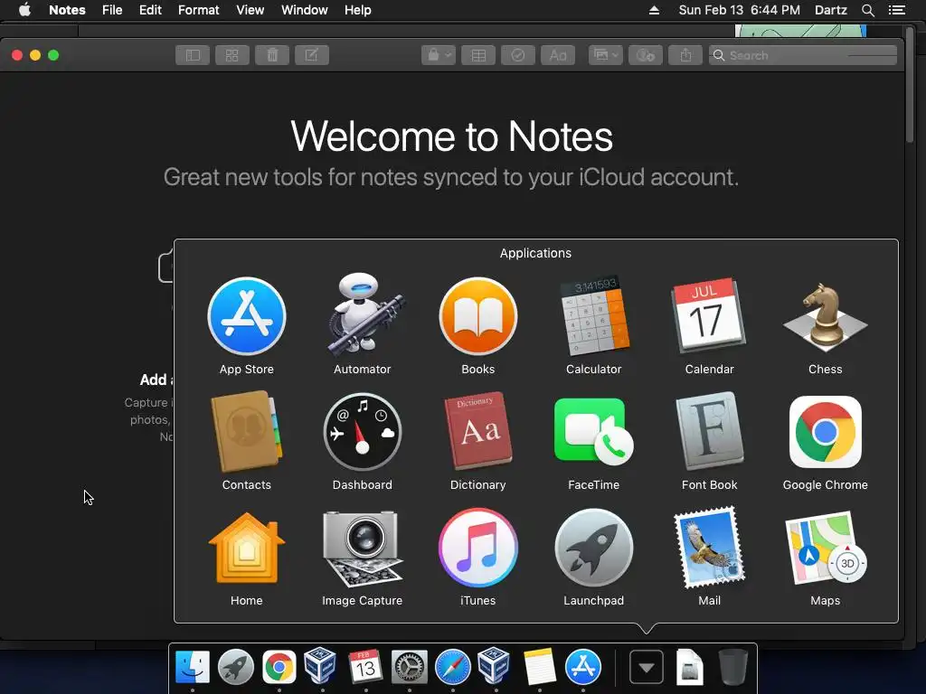Viewport: 926px width, 694px height.
Task: Open the Books app icon
Action: click(x=477, y=317)
